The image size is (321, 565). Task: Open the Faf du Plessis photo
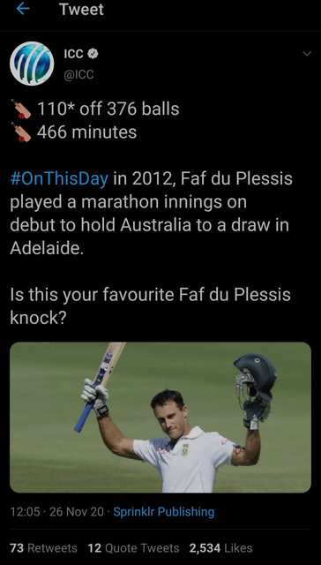pos(160,418)
